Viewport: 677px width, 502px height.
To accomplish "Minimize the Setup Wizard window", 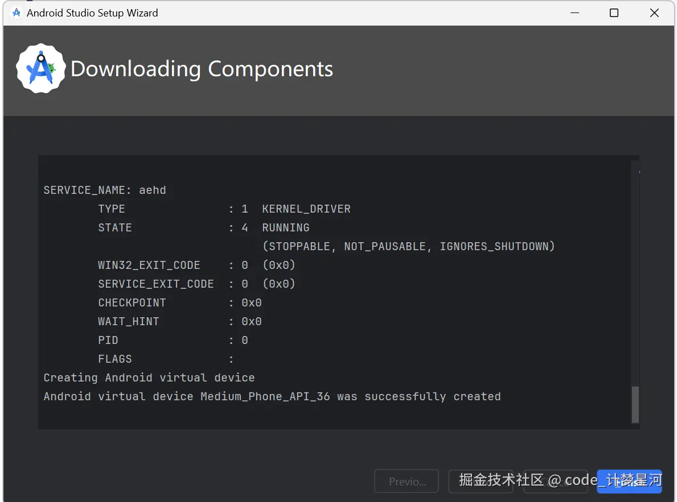I will (575, 13).
